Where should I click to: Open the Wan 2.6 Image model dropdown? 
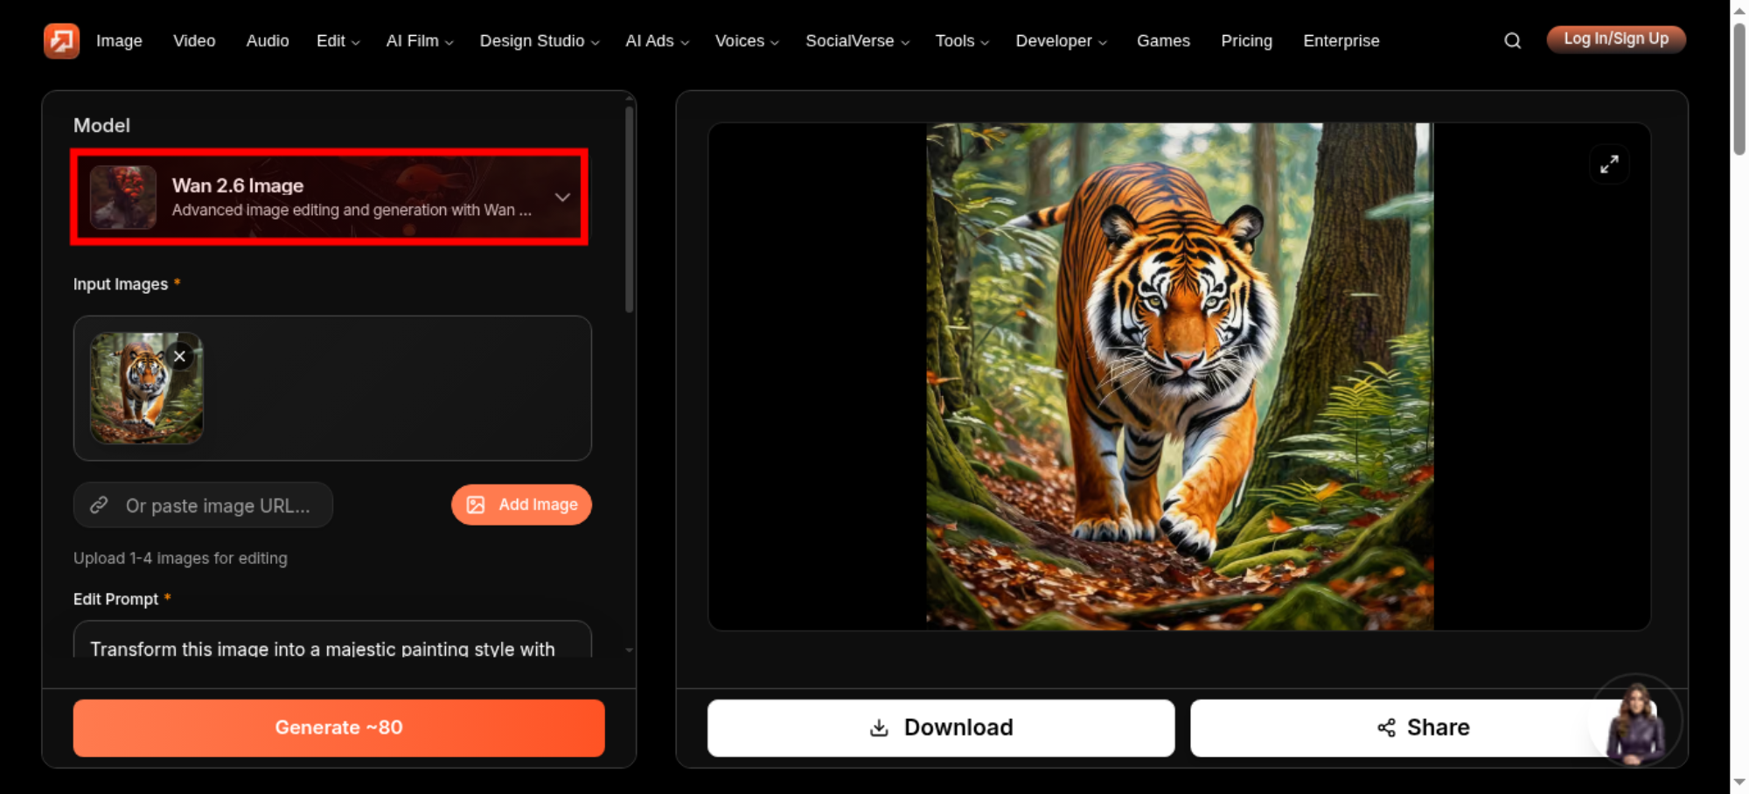tap(330, 198)
